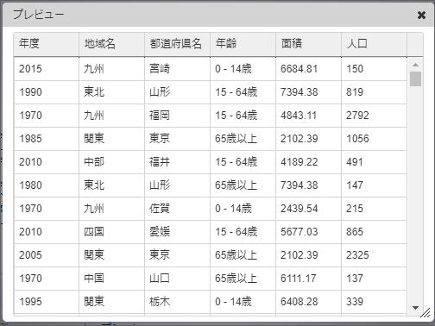435x326 pixels.
Task: Select the 中国 region cell
Action: pos(111,279)
